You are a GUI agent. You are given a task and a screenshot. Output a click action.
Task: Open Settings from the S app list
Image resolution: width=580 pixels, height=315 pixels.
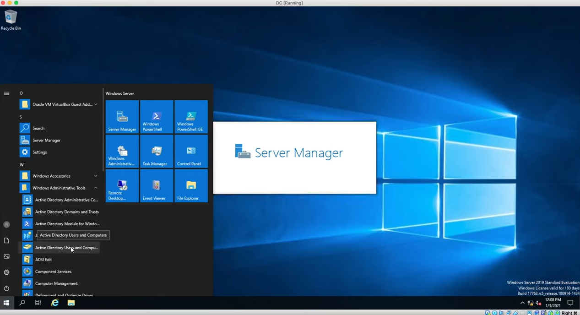[60, 152]
